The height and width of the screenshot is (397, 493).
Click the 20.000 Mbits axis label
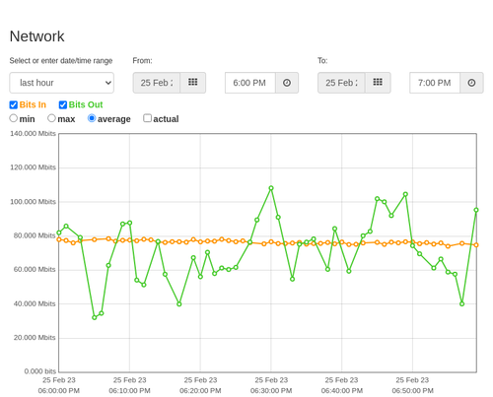point(35,338)
